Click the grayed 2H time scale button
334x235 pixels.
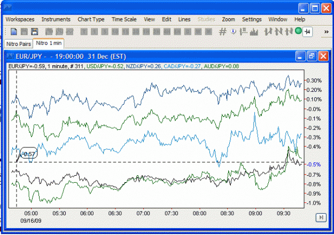[157, 32]
